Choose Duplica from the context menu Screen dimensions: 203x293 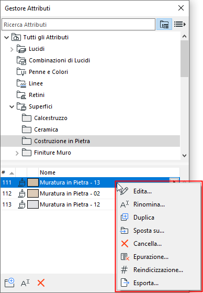pyautogui.click(x=159, y=218)
